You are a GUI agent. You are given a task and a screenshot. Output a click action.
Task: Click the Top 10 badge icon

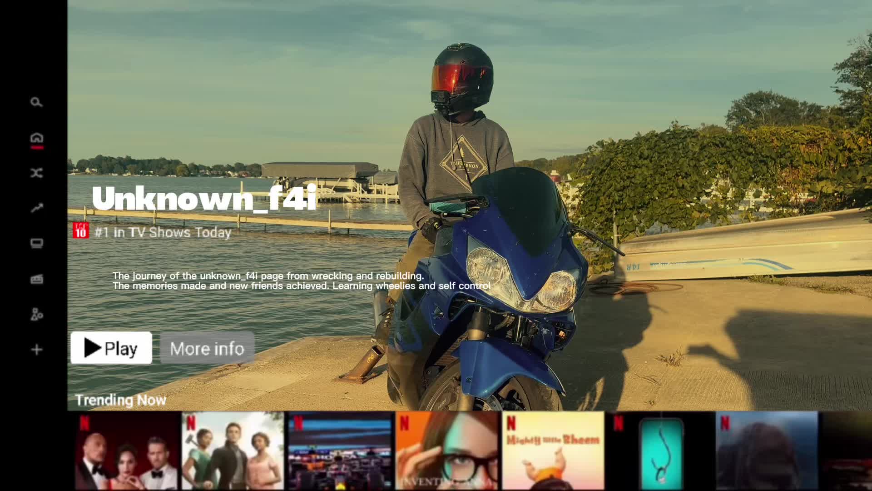point(81,230)
